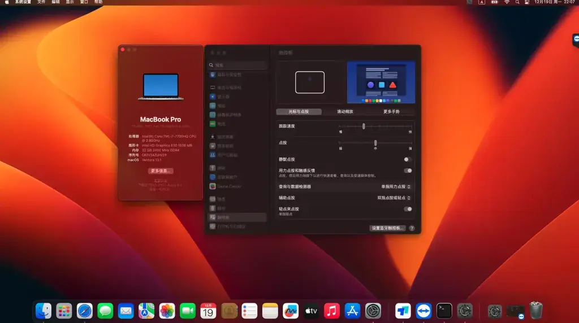Select Game Center in settings sidebar
The image size is (579, 323).
237,186
